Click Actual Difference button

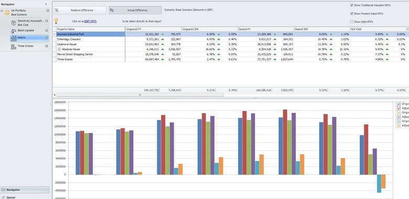click(x=135, y=10)
